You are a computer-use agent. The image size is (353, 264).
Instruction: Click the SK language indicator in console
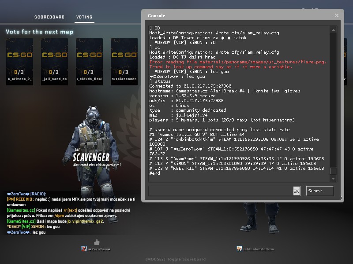point(296,191)
